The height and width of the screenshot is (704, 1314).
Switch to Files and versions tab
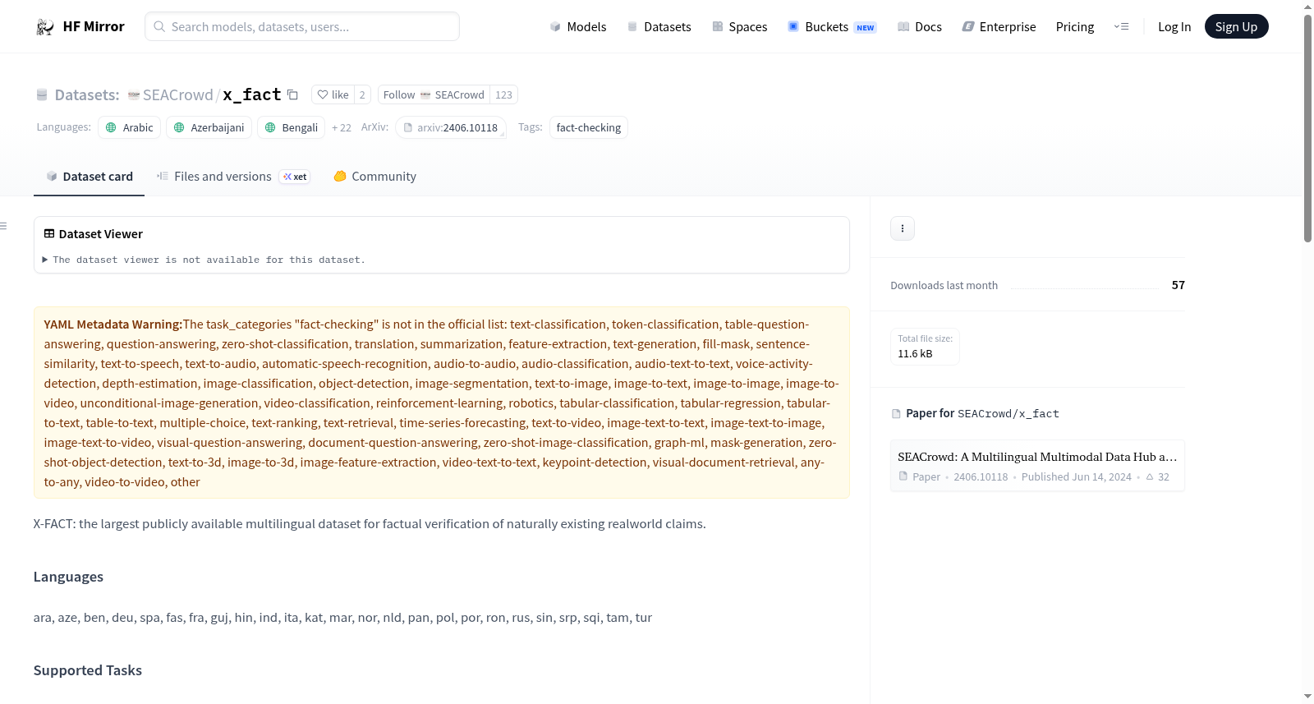[x=233, y=177]
